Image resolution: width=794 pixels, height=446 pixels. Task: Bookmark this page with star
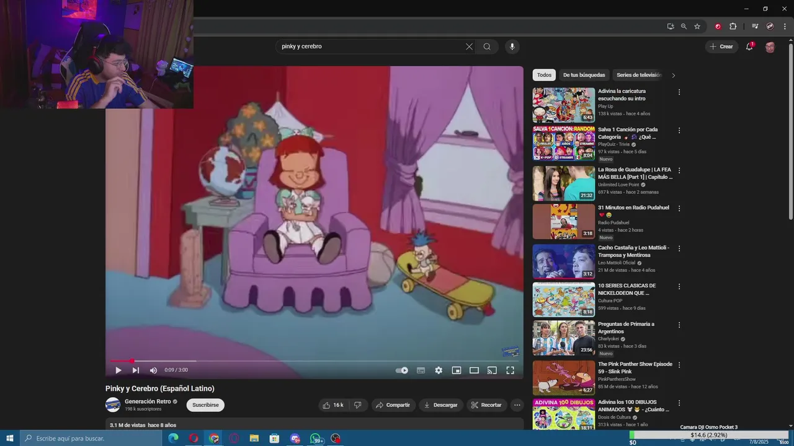697,27
